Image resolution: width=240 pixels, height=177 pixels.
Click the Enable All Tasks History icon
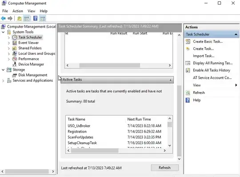click(188, 70)
